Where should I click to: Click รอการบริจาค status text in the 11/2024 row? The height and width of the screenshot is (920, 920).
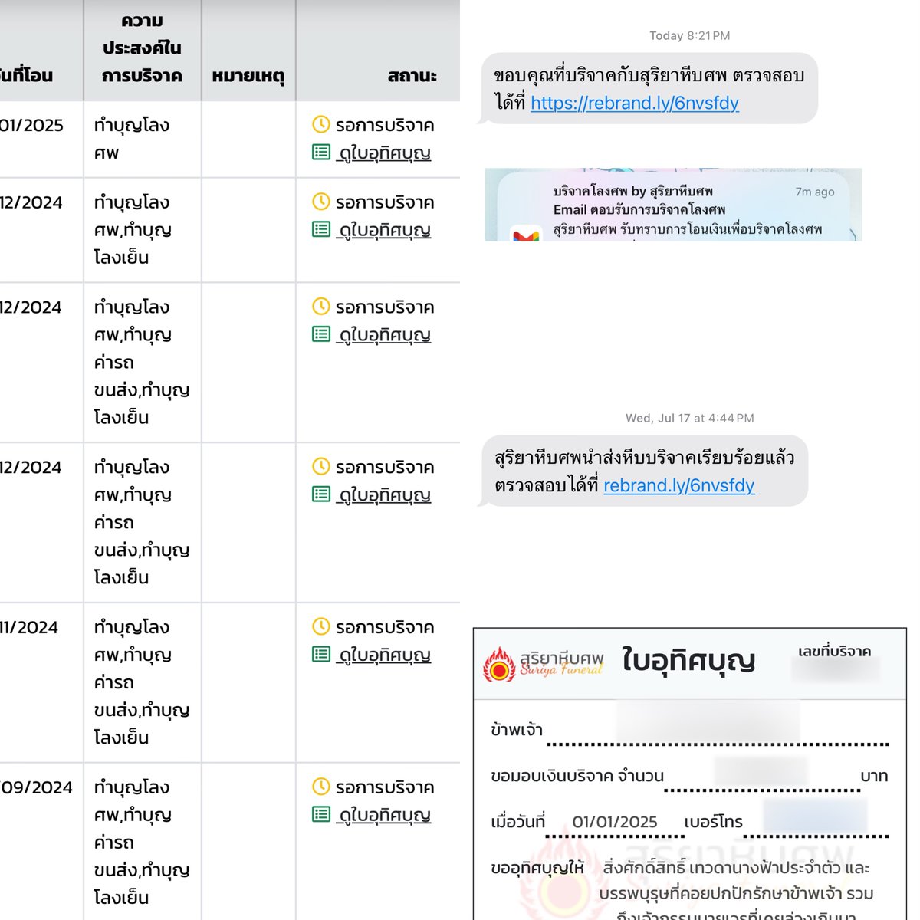point(385,627)
